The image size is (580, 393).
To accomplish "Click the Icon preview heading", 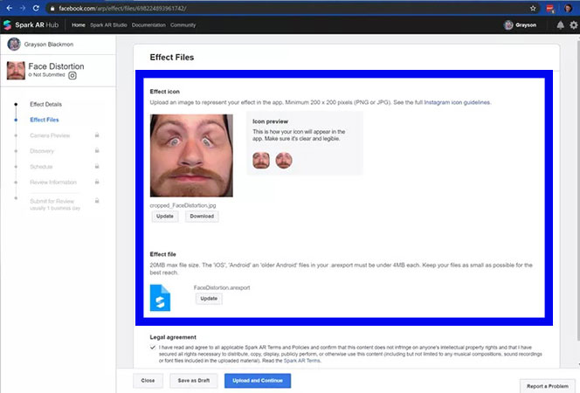I will point(271,121).
